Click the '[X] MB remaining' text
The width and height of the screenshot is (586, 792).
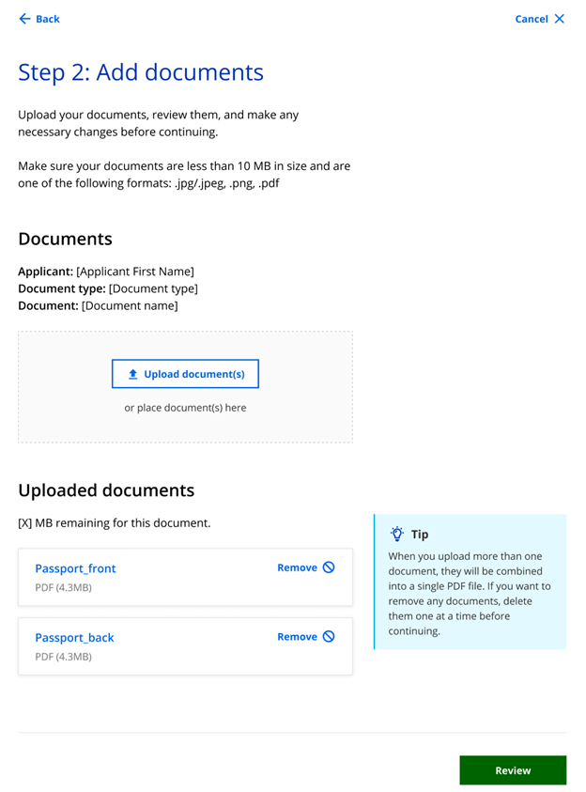click(x=114, y=522)
